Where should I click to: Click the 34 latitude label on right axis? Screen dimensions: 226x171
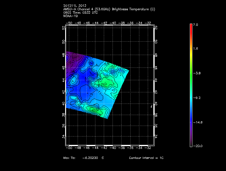click(156, 136)
